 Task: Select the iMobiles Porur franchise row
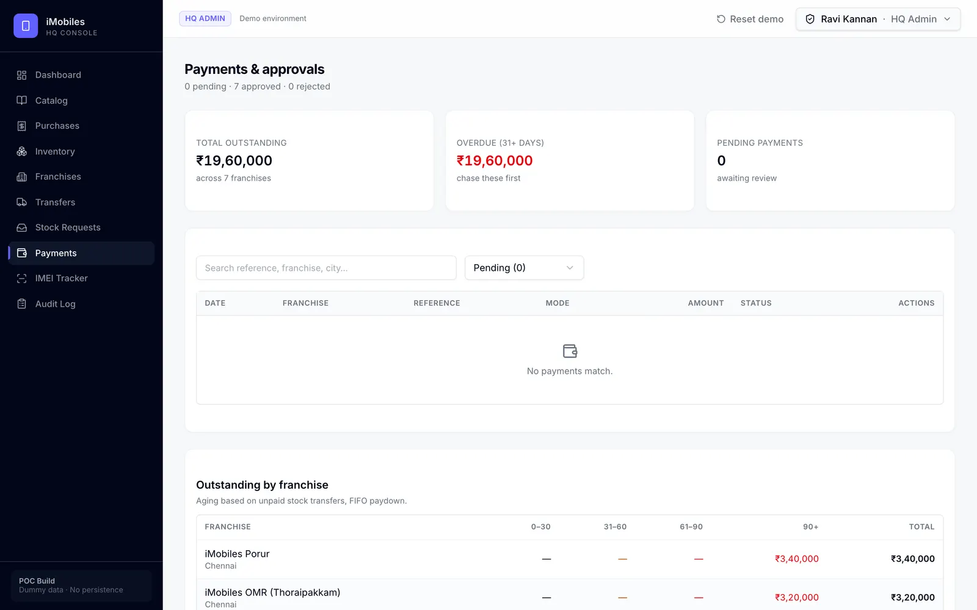click(570, 559)
